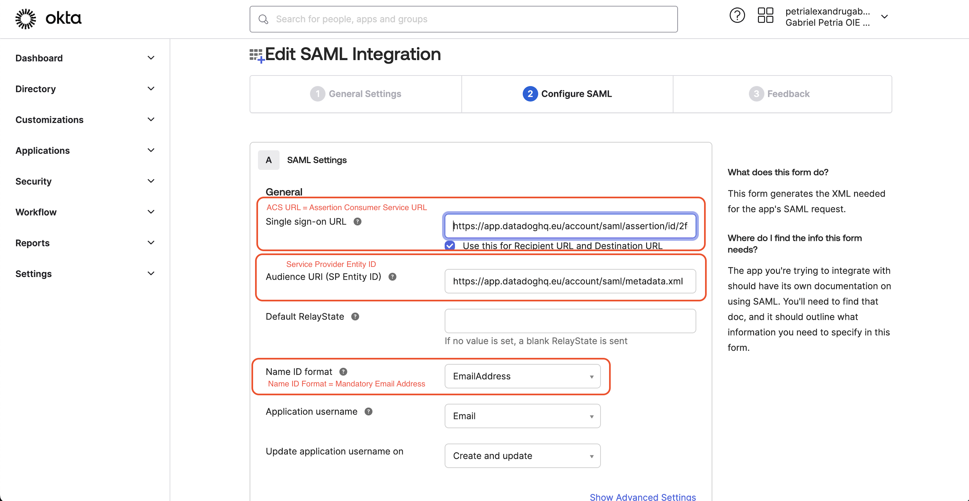Open Update application username on dropdown
Viewport: 969px width, 501px height.
click(x=522, y=456)
